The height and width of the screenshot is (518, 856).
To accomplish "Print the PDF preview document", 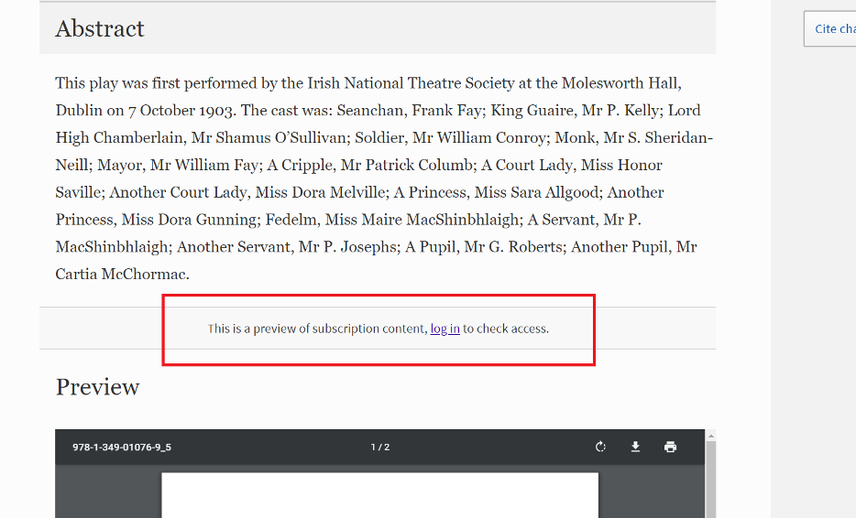I will pyautogui.click(x=670, y=448).
